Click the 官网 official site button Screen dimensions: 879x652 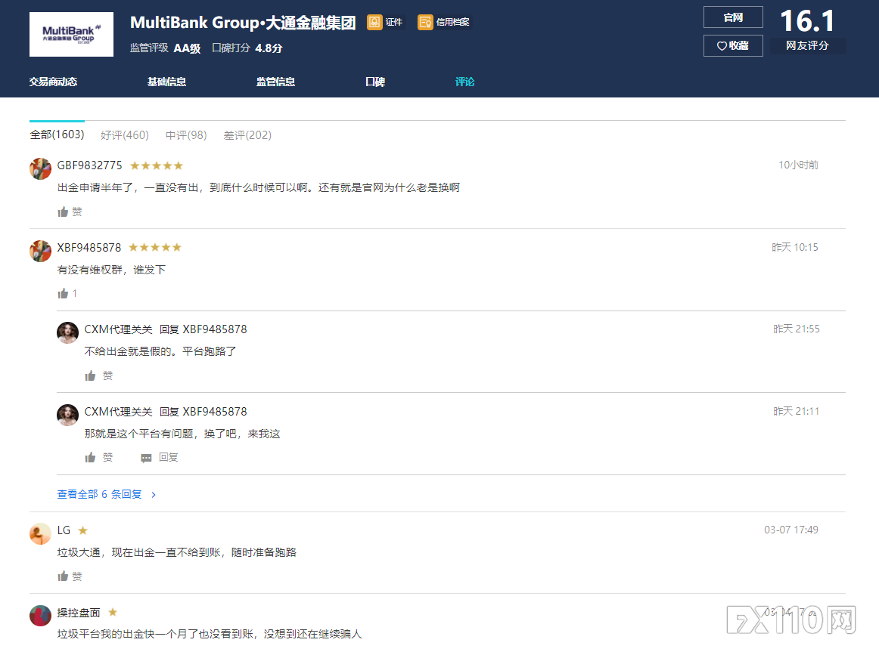click(732, 17)
